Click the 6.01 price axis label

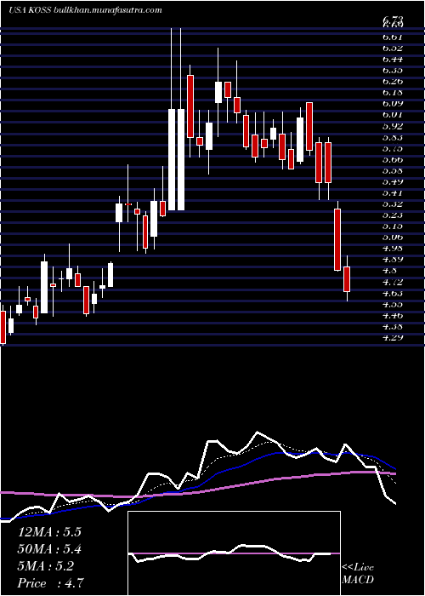[393, 115]
